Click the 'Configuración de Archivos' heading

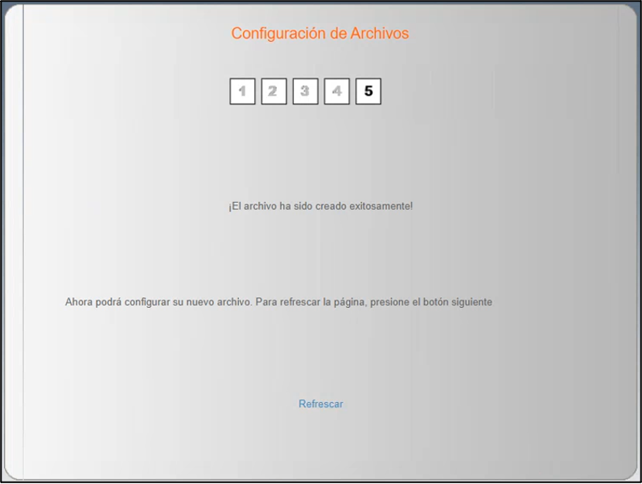[320, 34]
